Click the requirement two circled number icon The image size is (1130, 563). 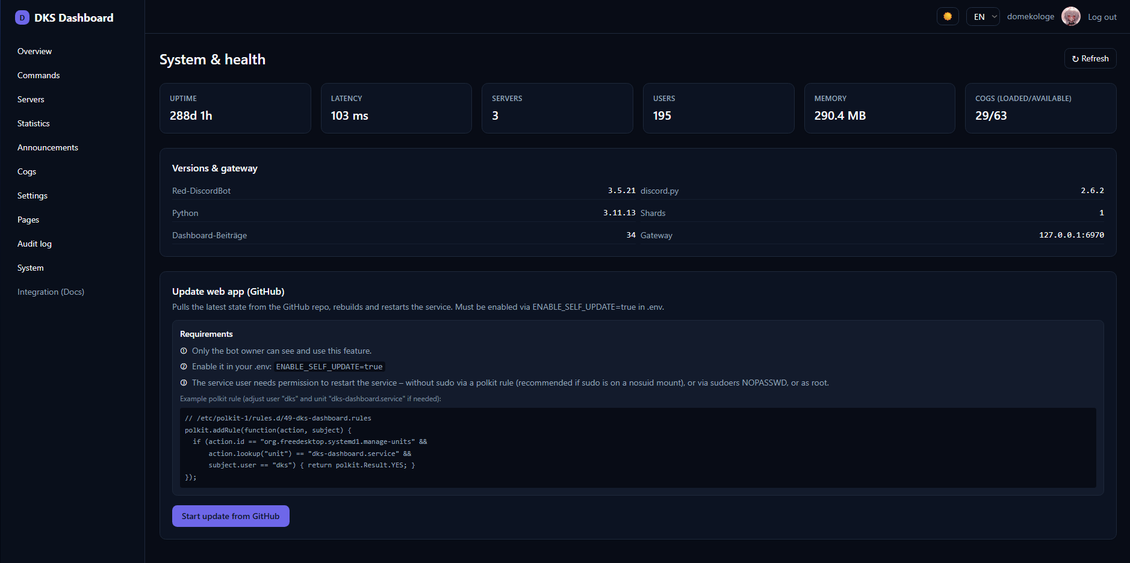click(x=184, y=366)
